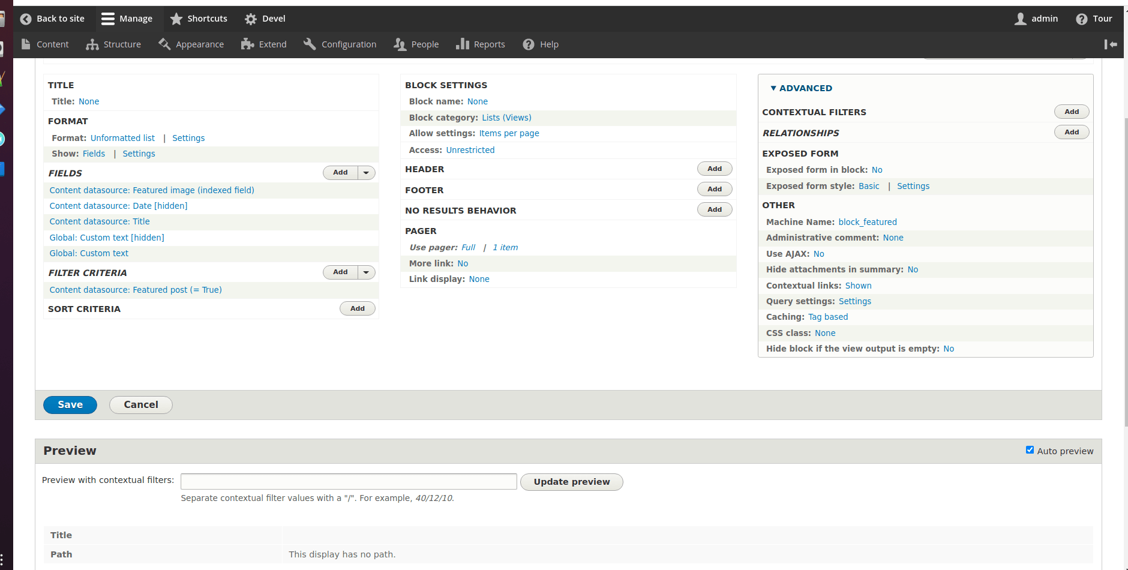This screenshot has height=570, width=1128.
Task: Change pager 1 item setting
Action: (x=505, y=247)
